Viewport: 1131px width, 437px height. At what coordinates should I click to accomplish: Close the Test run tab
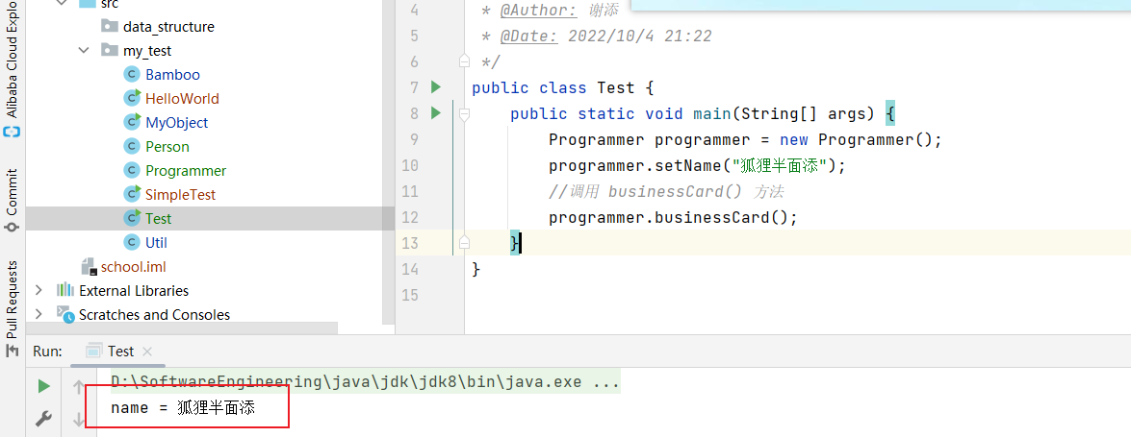coord(147,352)
